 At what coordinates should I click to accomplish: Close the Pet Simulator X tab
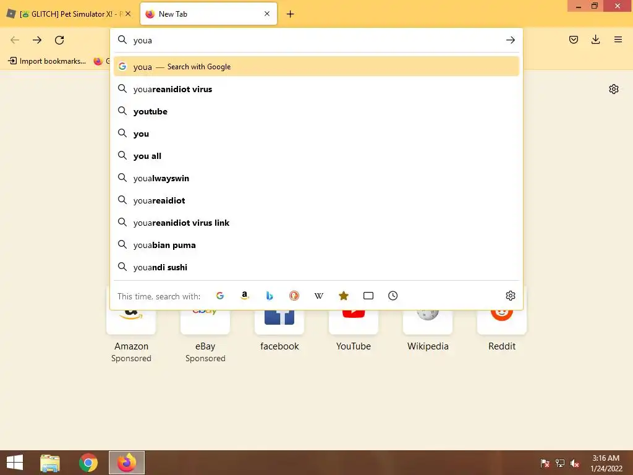[128, 14]
